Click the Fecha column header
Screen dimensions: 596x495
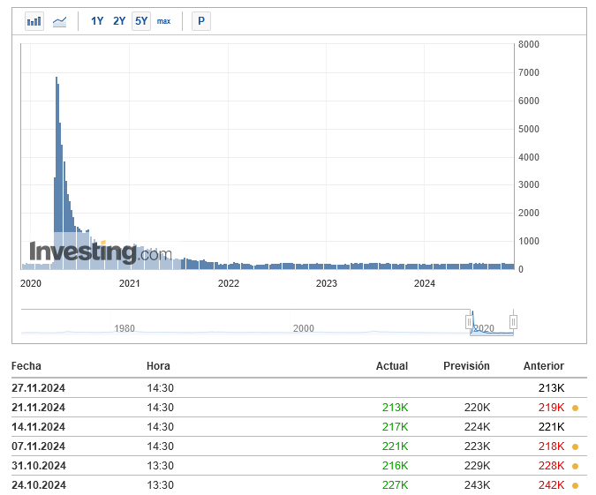click(26, 366)
